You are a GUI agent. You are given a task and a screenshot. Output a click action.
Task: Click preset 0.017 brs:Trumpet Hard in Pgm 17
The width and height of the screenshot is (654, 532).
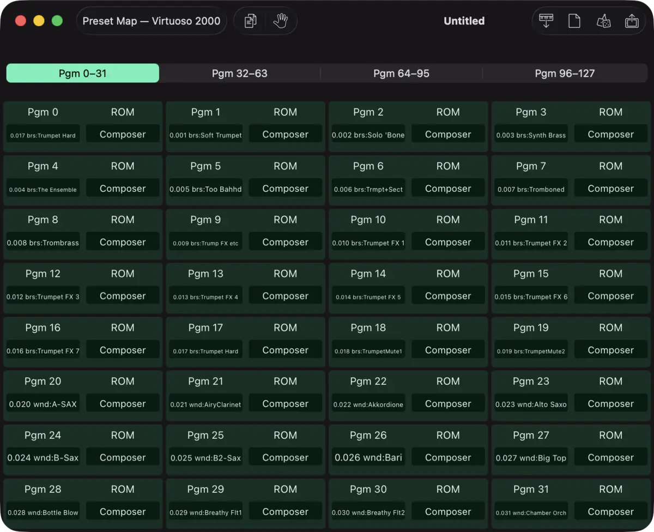click(205, 350)
